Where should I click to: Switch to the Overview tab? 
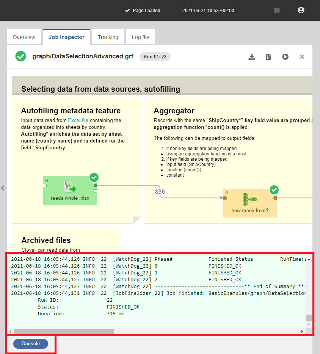click(24, 37)
